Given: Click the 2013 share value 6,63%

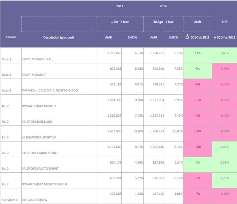Looking at the screenshot, I should pos(139,53).
